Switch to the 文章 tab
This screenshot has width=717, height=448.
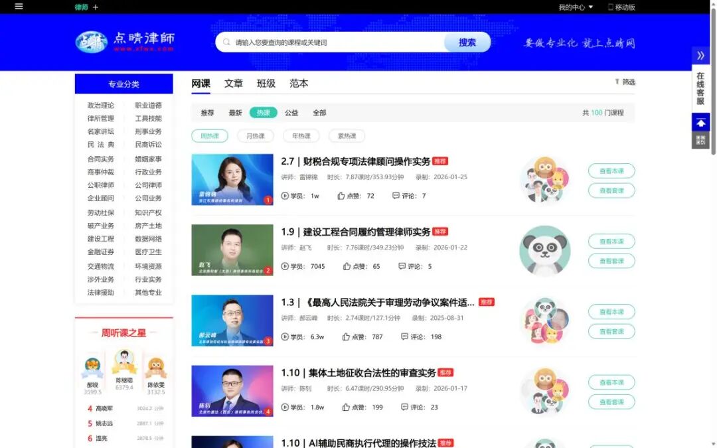tap(234, 83)
